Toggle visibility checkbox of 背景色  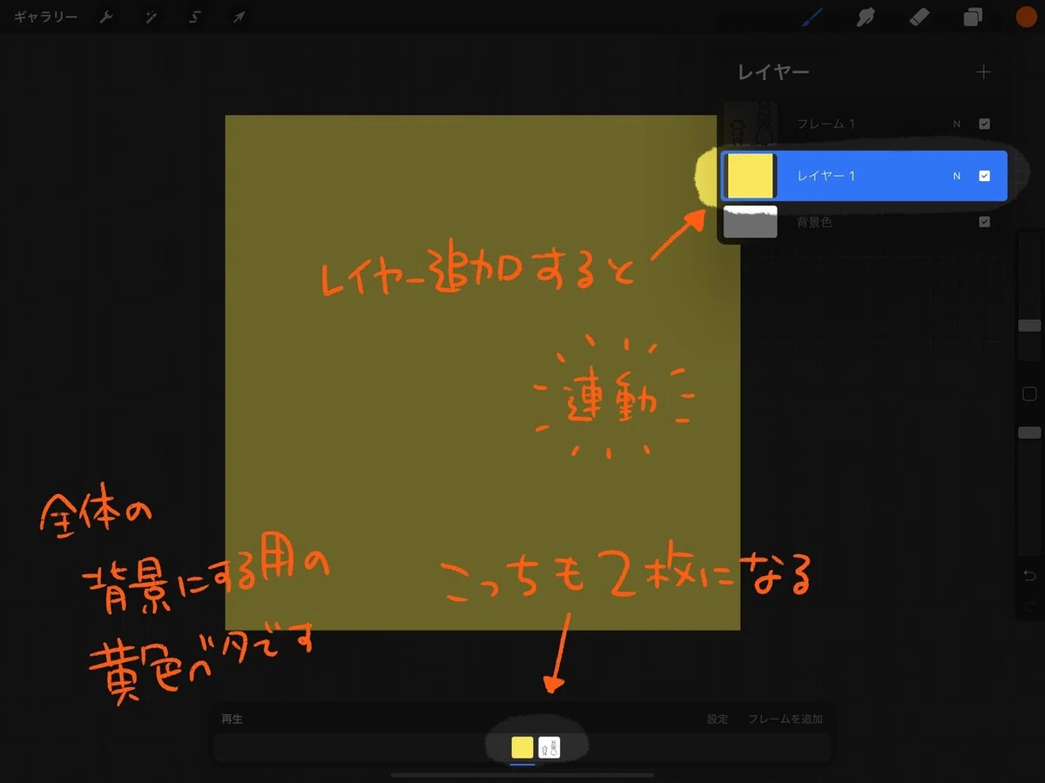click(984, 222)
